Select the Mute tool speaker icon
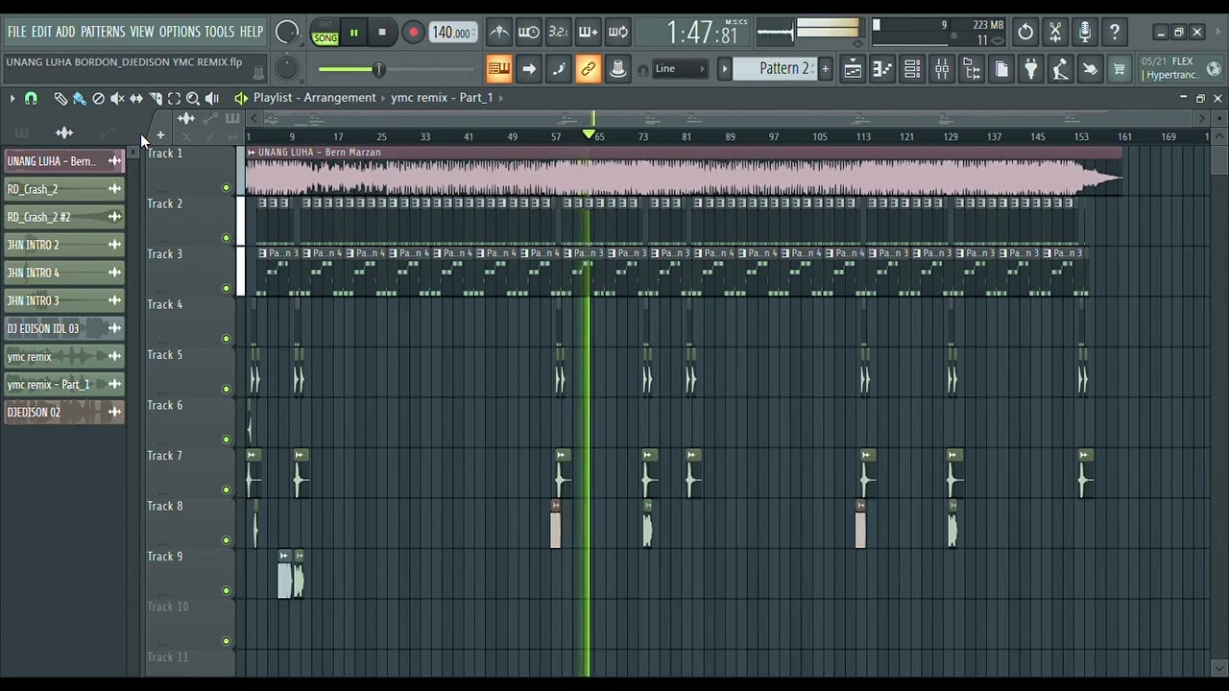Viewport: 1229px width, 691px height. pyautogui.click(x=117, y=98)
